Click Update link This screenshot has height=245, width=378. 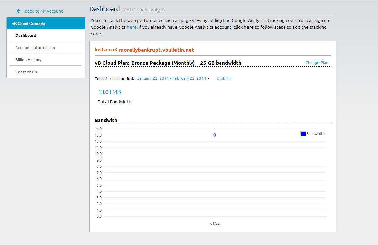point(223,79)
